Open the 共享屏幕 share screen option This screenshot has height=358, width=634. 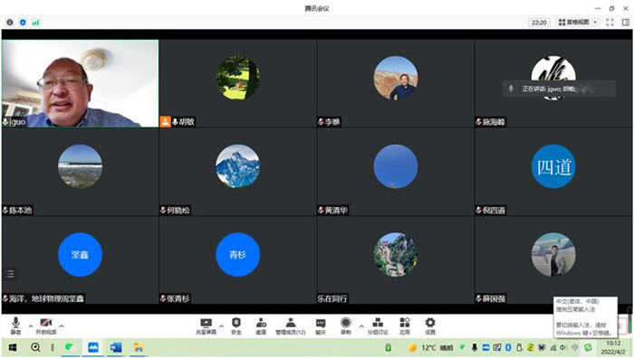point(207,326)
